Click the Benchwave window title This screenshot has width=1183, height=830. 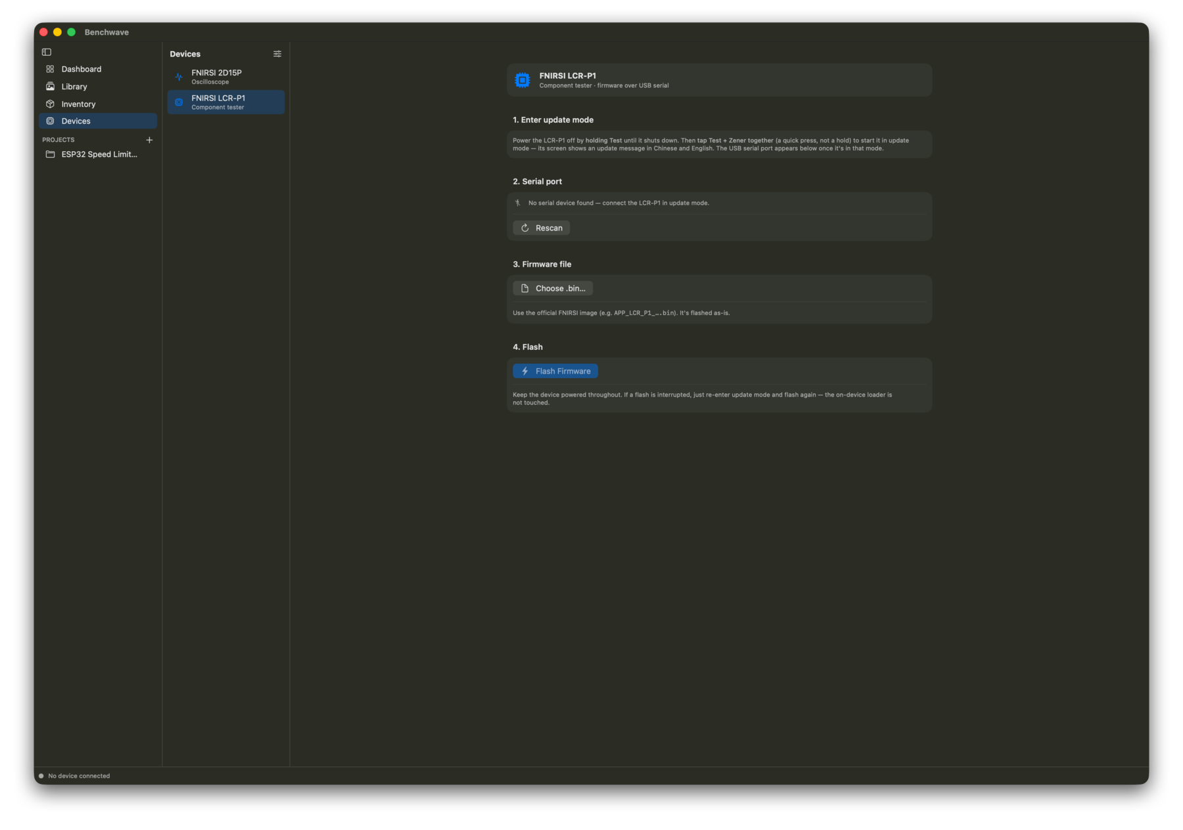106,32
